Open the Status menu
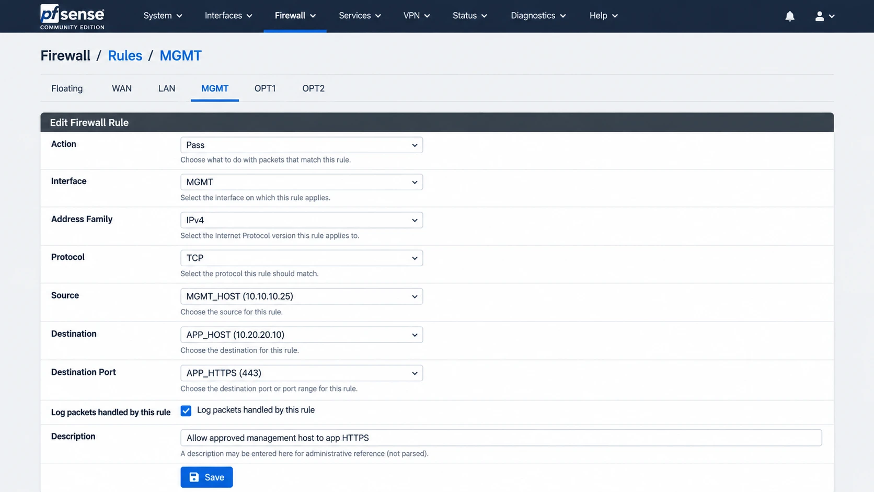874x492 pixels. coord(469,16)
